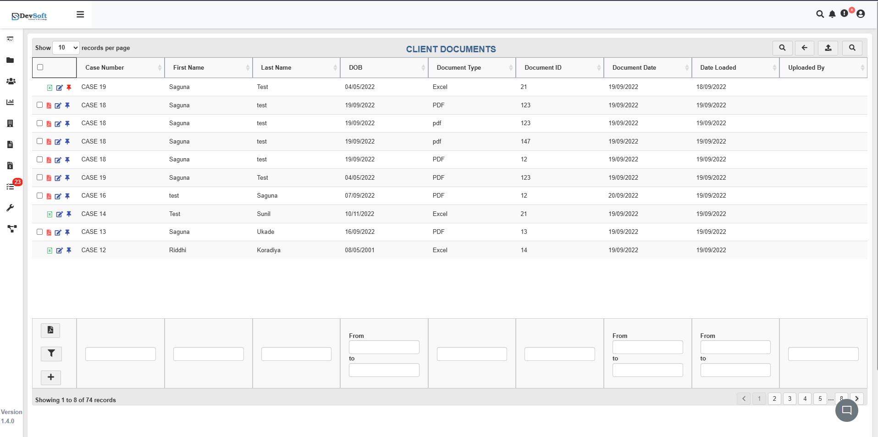The image size is (878, 437).
Task: Check the checkbox on the first CASE 18 row
Action: coord(39,105)
